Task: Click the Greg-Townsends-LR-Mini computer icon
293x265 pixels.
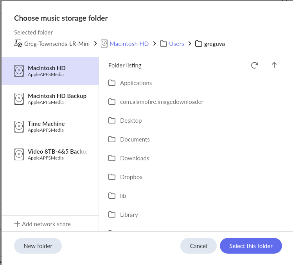Action: 18,44
